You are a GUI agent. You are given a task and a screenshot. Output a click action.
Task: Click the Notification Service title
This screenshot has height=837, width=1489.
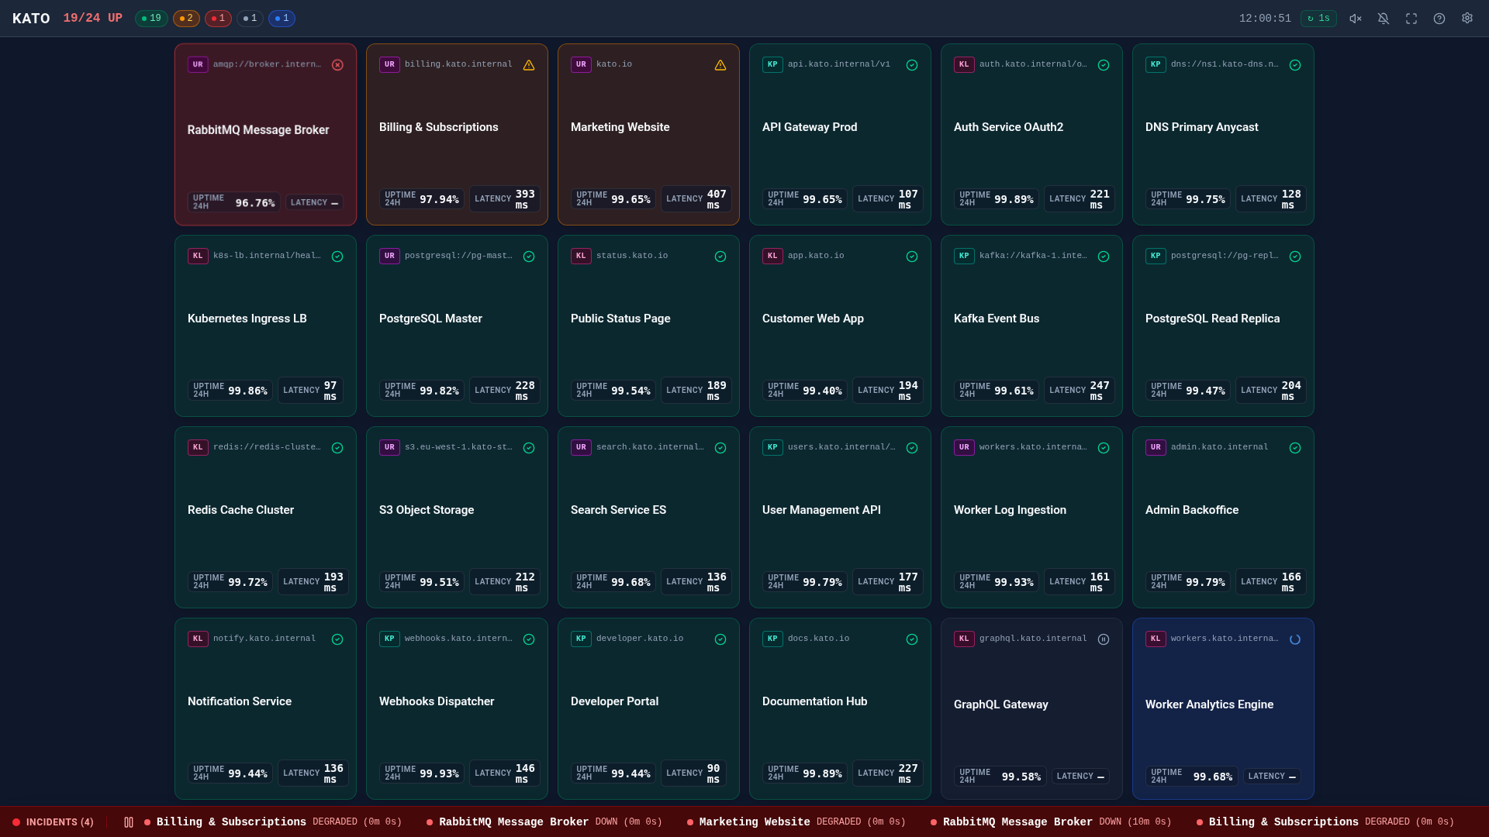tap(240, 701)
